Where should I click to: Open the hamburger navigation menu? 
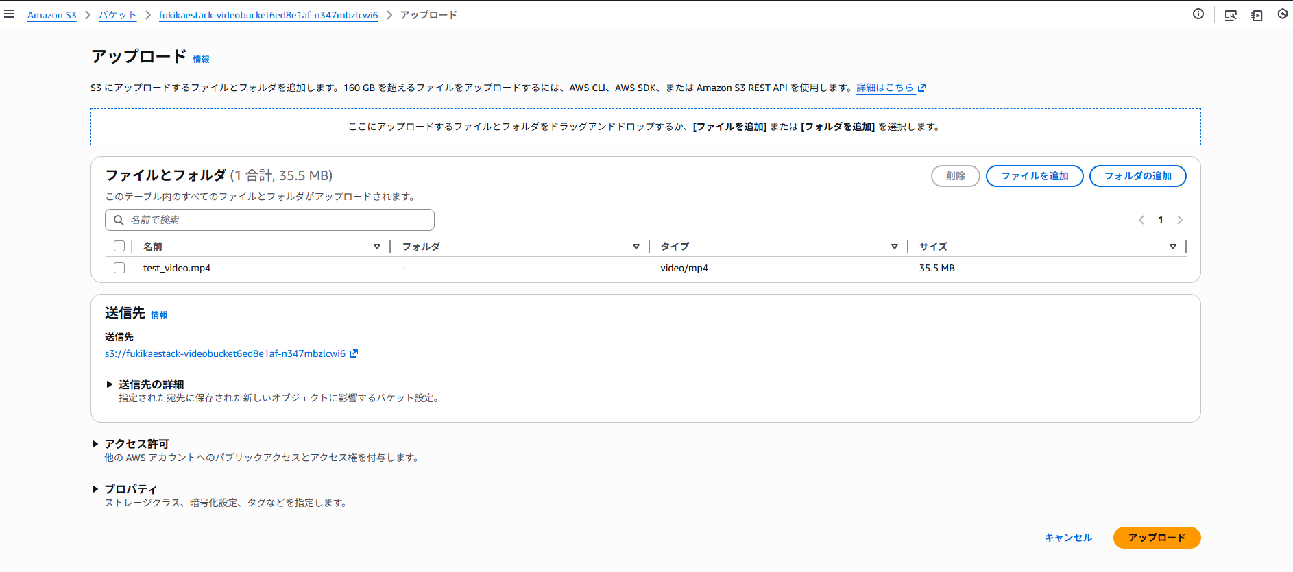point(9,14)
